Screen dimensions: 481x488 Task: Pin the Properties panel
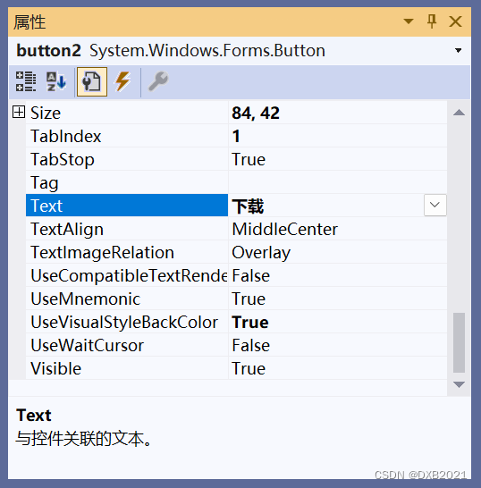point(432,21)
